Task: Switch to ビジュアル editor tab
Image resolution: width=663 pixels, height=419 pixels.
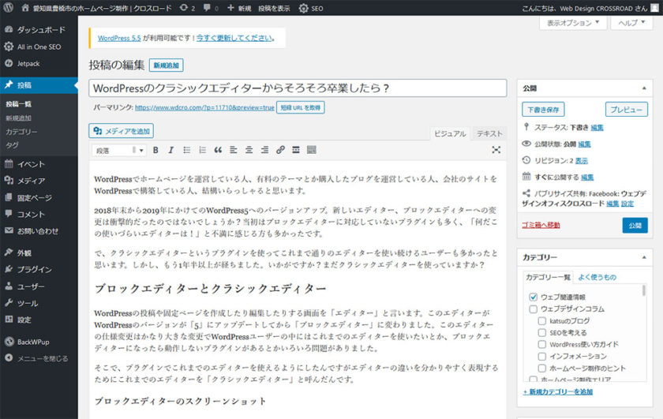Action: point(450,133)
